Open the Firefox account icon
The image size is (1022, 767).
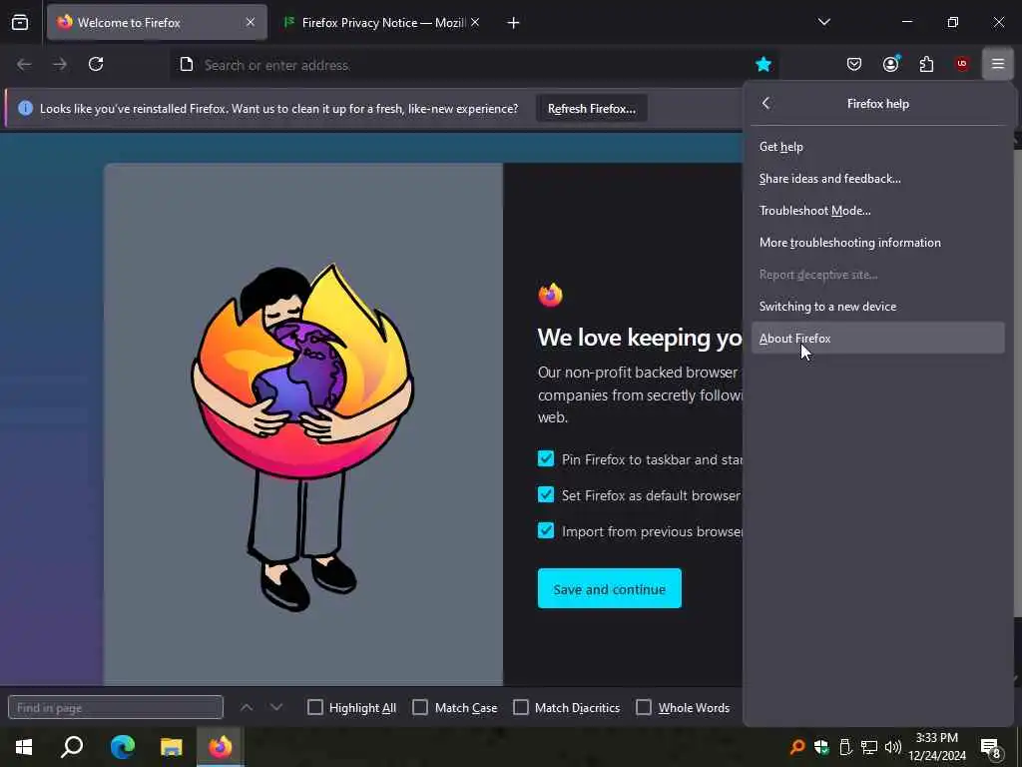[890, 64]
